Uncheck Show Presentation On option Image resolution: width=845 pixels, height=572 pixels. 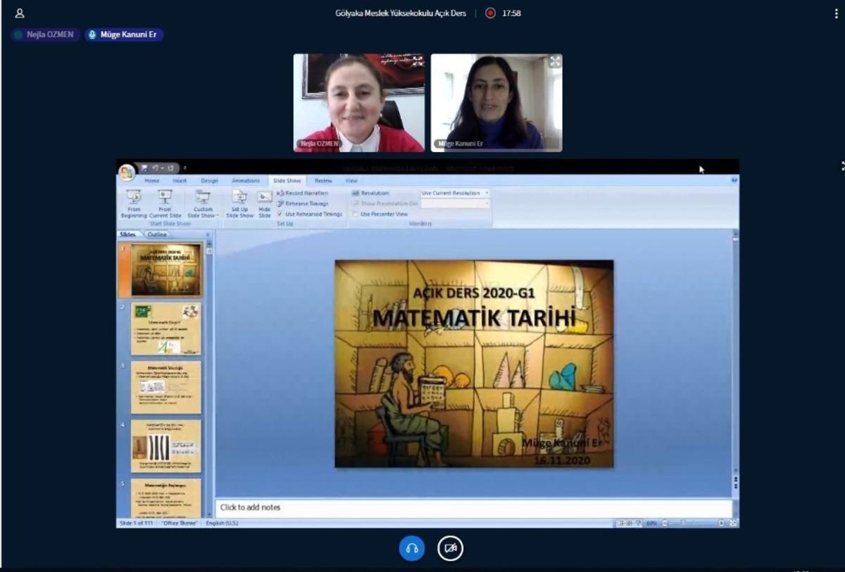click(355, 204)
